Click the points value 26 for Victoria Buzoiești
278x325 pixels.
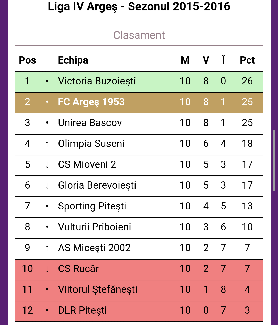pyautogui.click(x=247, y=81)
